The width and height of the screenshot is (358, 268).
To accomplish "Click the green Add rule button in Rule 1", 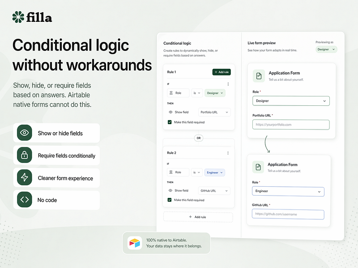I will coord(222,72).
